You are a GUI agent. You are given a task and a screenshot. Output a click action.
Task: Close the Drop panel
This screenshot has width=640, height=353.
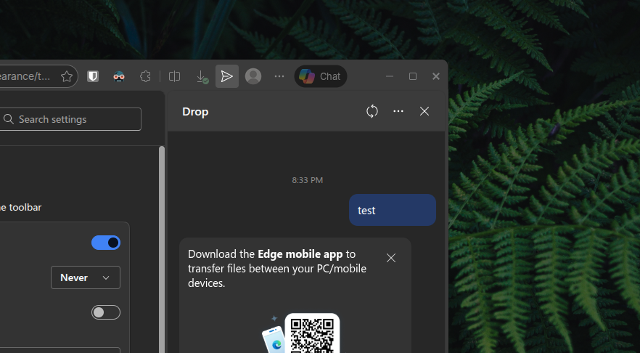[424, 111]
